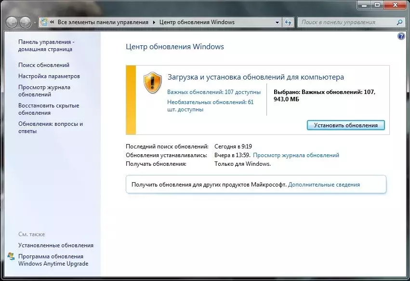Open recent pages dropdown beside navigation arrows
The height and width of the screenshot is (281, 410).
point(35,23)
